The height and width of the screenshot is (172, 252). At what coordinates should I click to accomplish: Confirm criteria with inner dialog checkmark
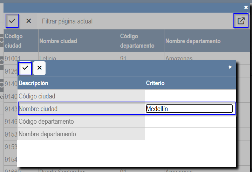(x=25, y=68)
